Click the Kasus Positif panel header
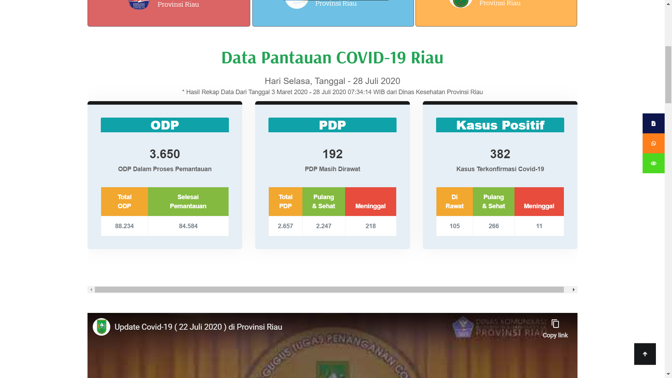 (x=500, y=125)
